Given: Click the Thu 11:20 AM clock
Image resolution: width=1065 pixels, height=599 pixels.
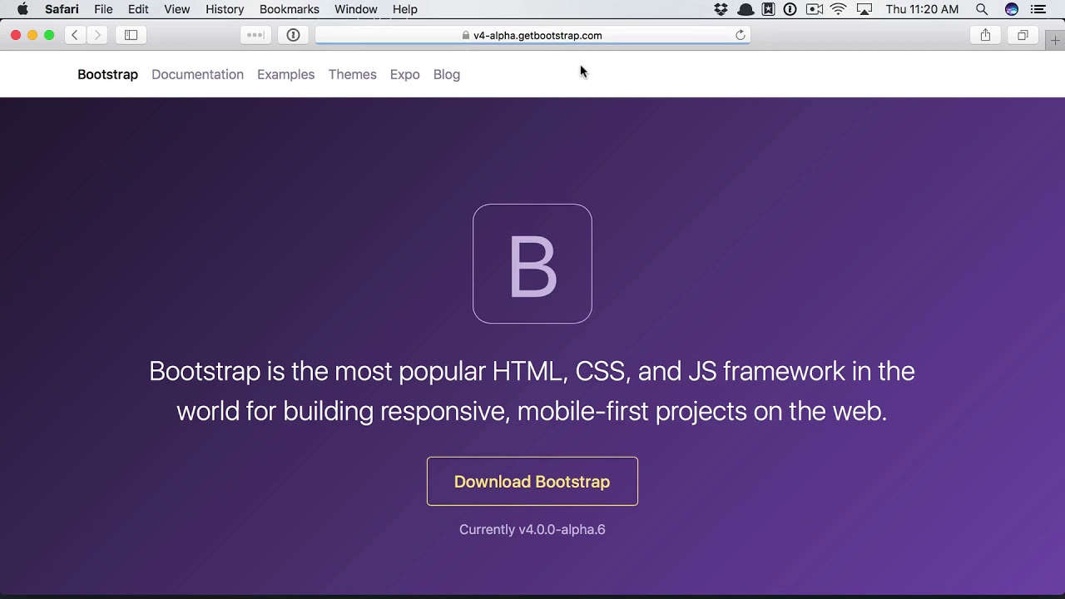Looking at the screenshot, I should (922, 9).
